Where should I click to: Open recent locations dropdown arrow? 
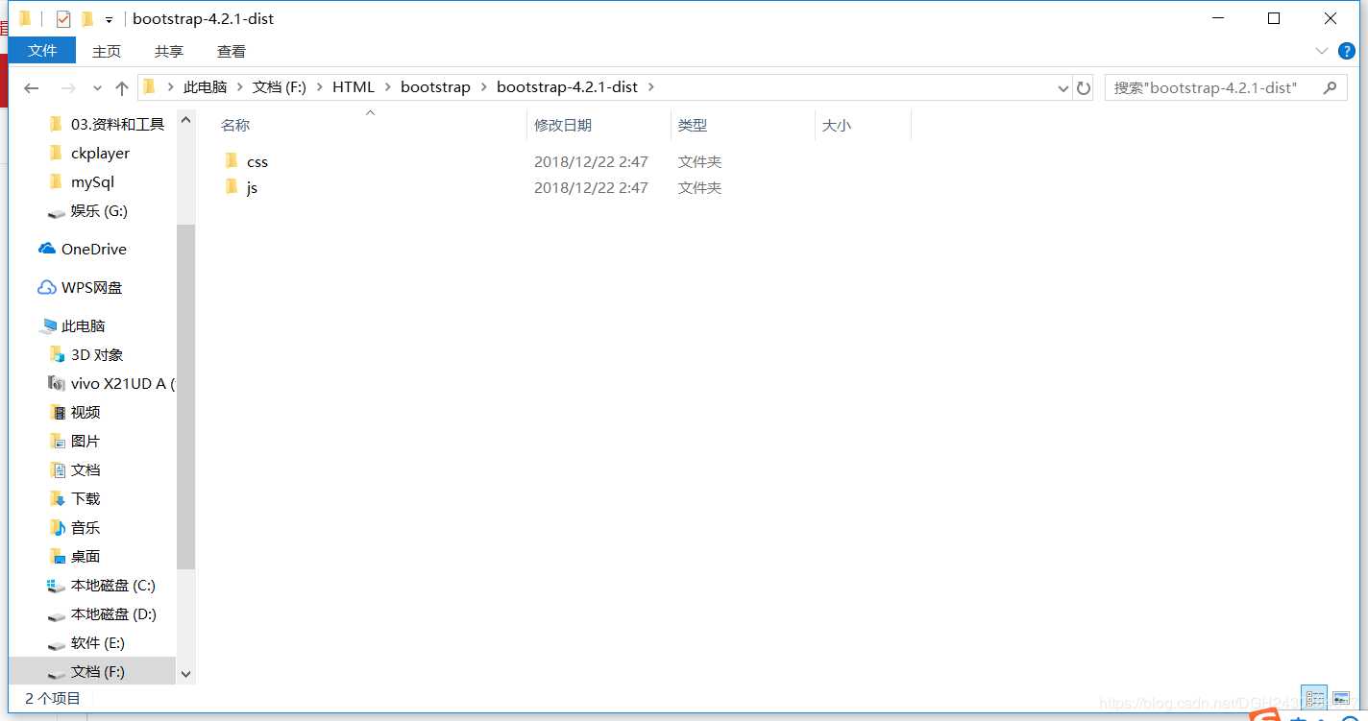pos(97,88)
